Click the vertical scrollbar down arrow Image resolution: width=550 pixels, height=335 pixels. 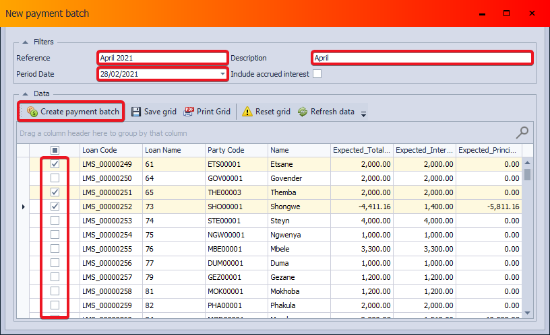coord(528,313)
